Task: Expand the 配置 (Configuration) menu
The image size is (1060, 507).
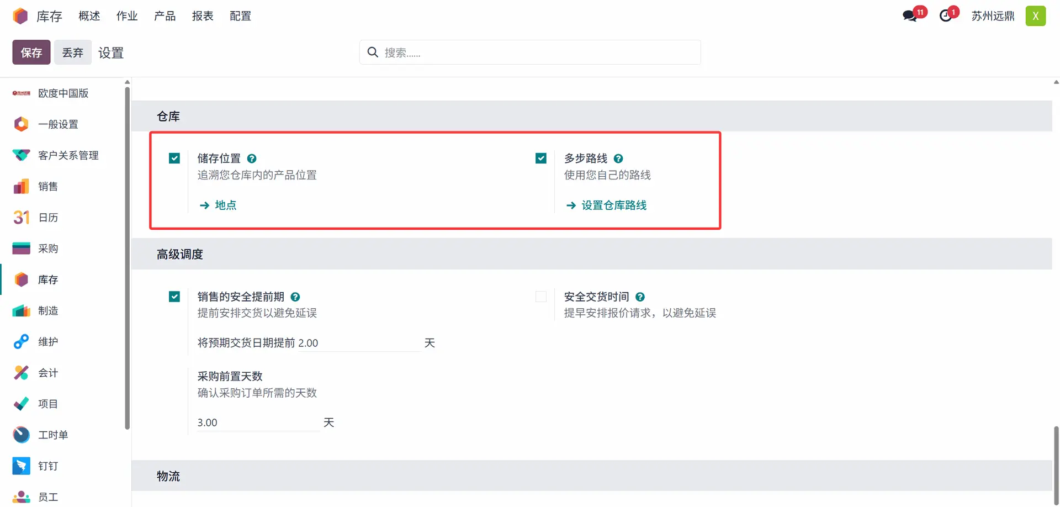Action: 240,16
